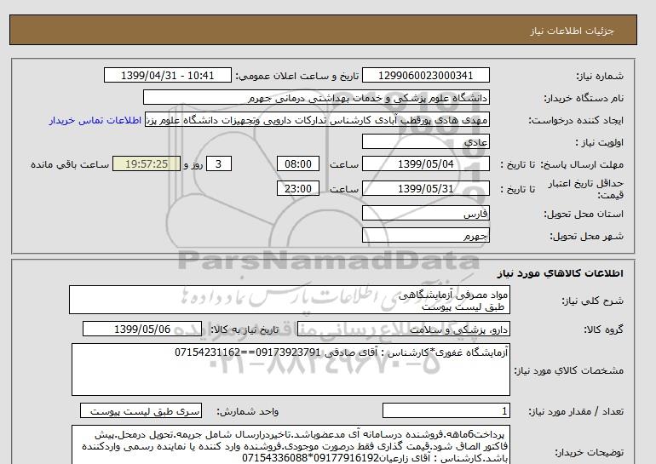Select the need number field 1299060023000341
Image resolution: width=656 pixels, height=464 pixels.
click(425, 76)
